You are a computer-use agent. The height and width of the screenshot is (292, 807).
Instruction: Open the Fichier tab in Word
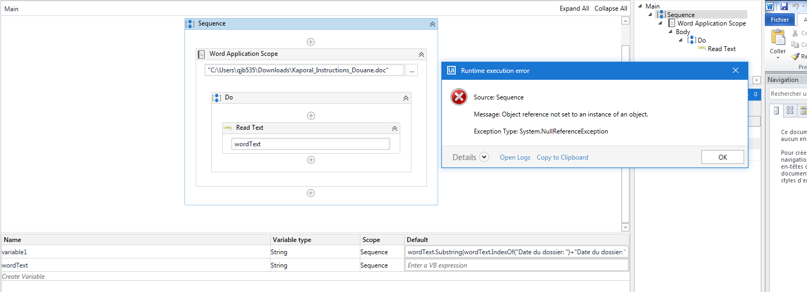click(780, 20)
